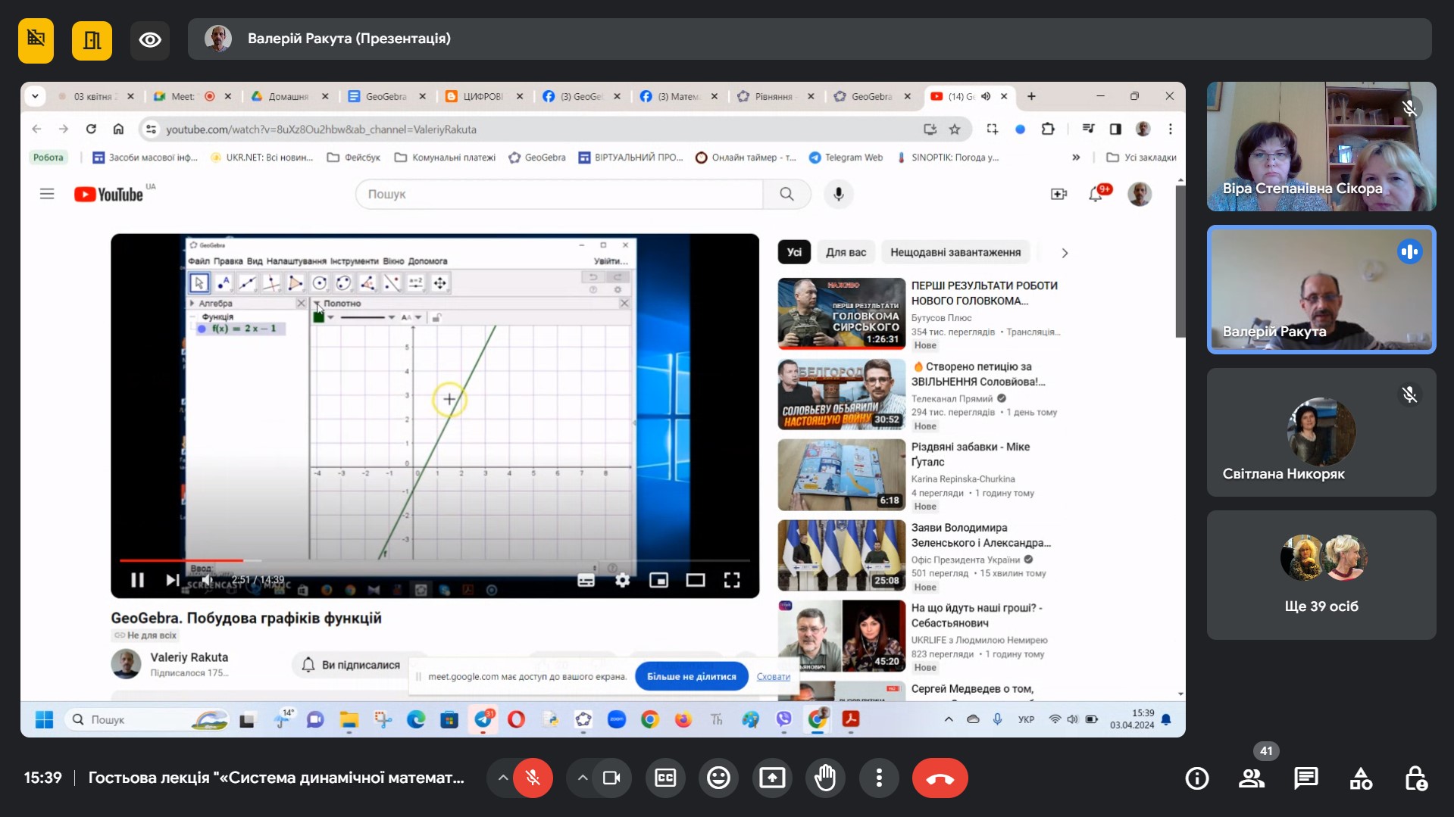Start voice search with microphone icon
1454x817 pixels.
(x=838, y=194)
